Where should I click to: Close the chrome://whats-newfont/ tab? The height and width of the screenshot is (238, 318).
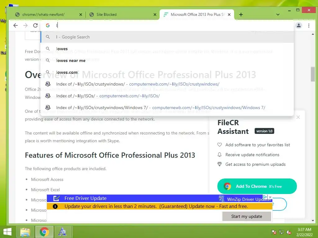pos(80,15)
